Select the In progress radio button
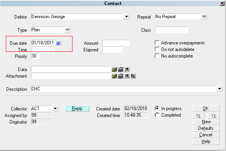The width and height of the screenshot is (226, 151). [157, 108]
